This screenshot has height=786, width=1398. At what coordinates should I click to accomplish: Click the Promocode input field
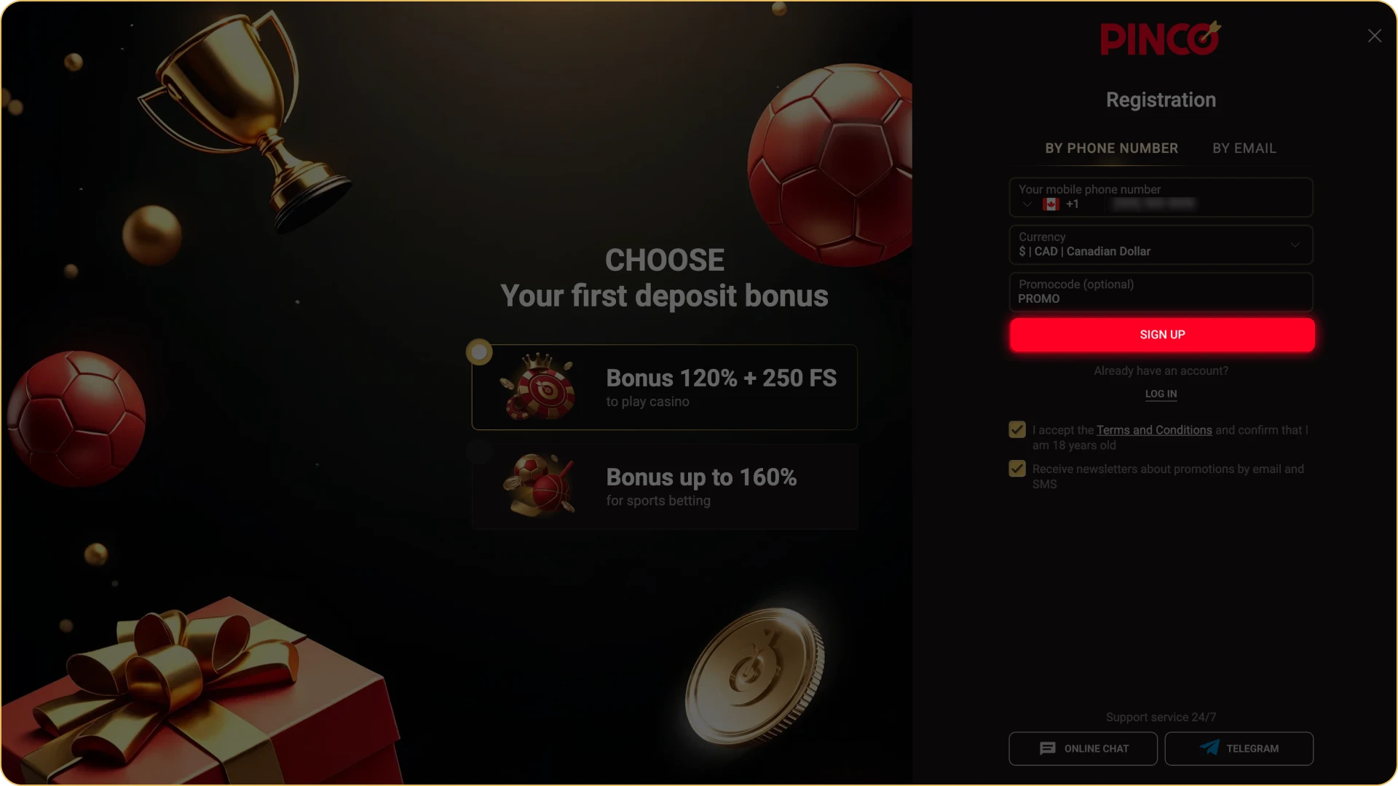coord(1161,292)
